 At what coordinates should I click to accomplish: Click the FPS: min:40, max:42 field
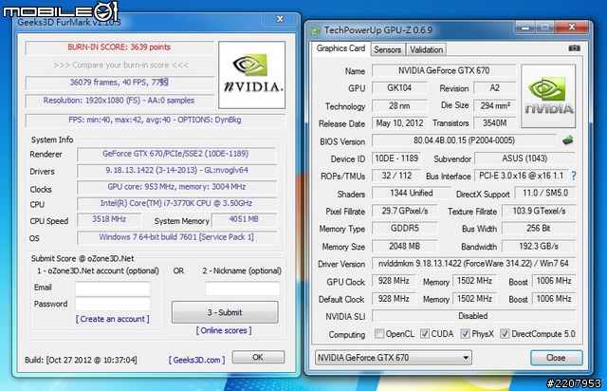(156, 121)
